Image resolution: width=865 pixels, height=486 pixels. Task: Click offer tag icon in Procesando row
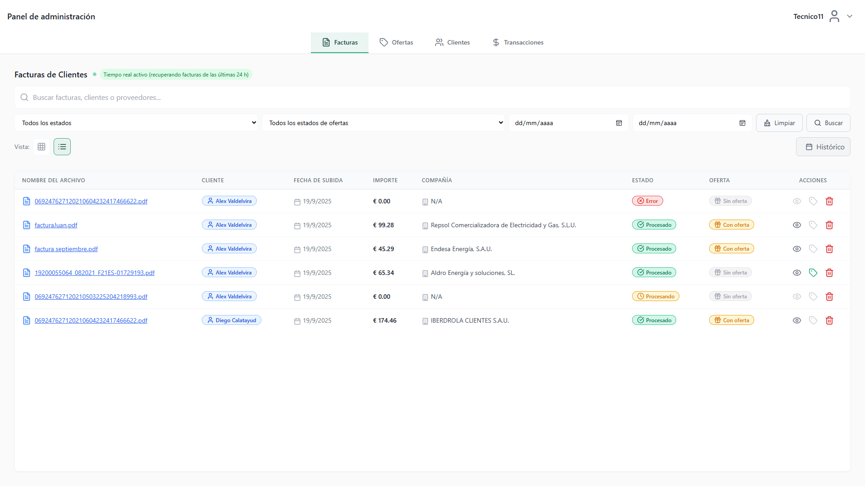813,297
